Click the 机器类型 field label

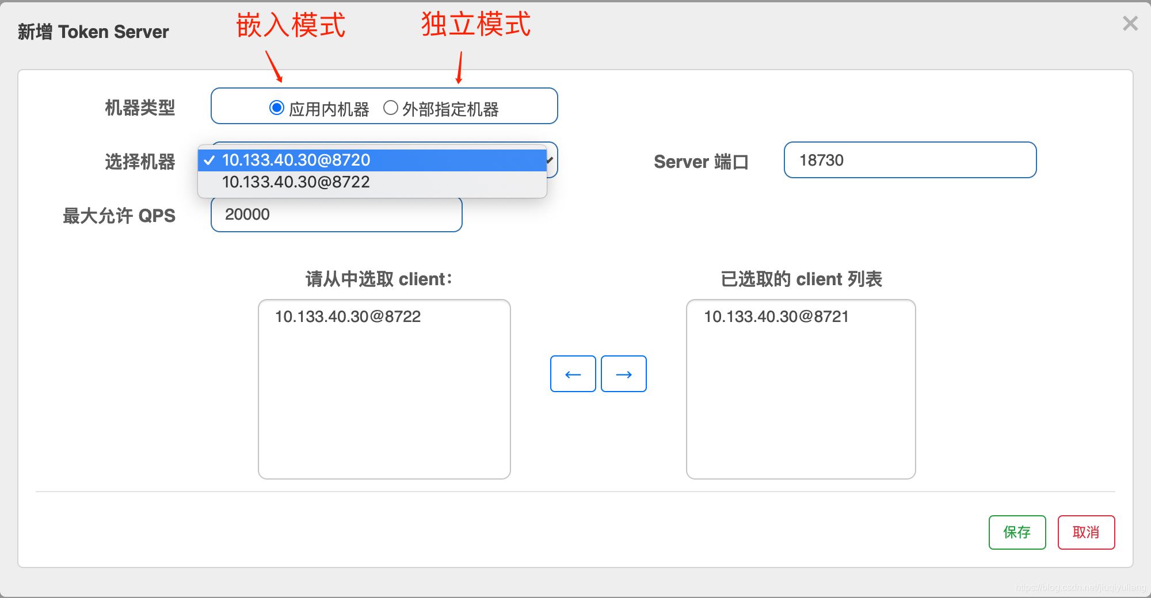(x=140, y=106)
